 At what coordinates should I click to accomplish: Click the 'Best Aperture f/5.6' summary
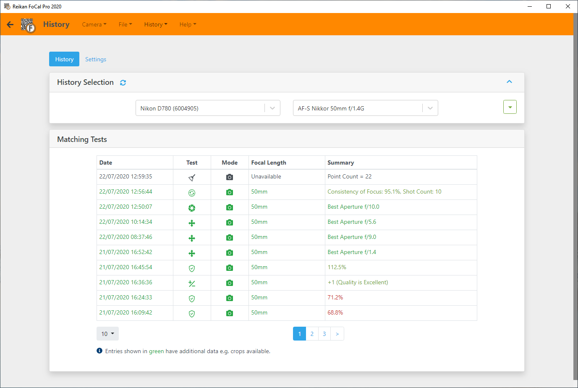tap(352, 222)
